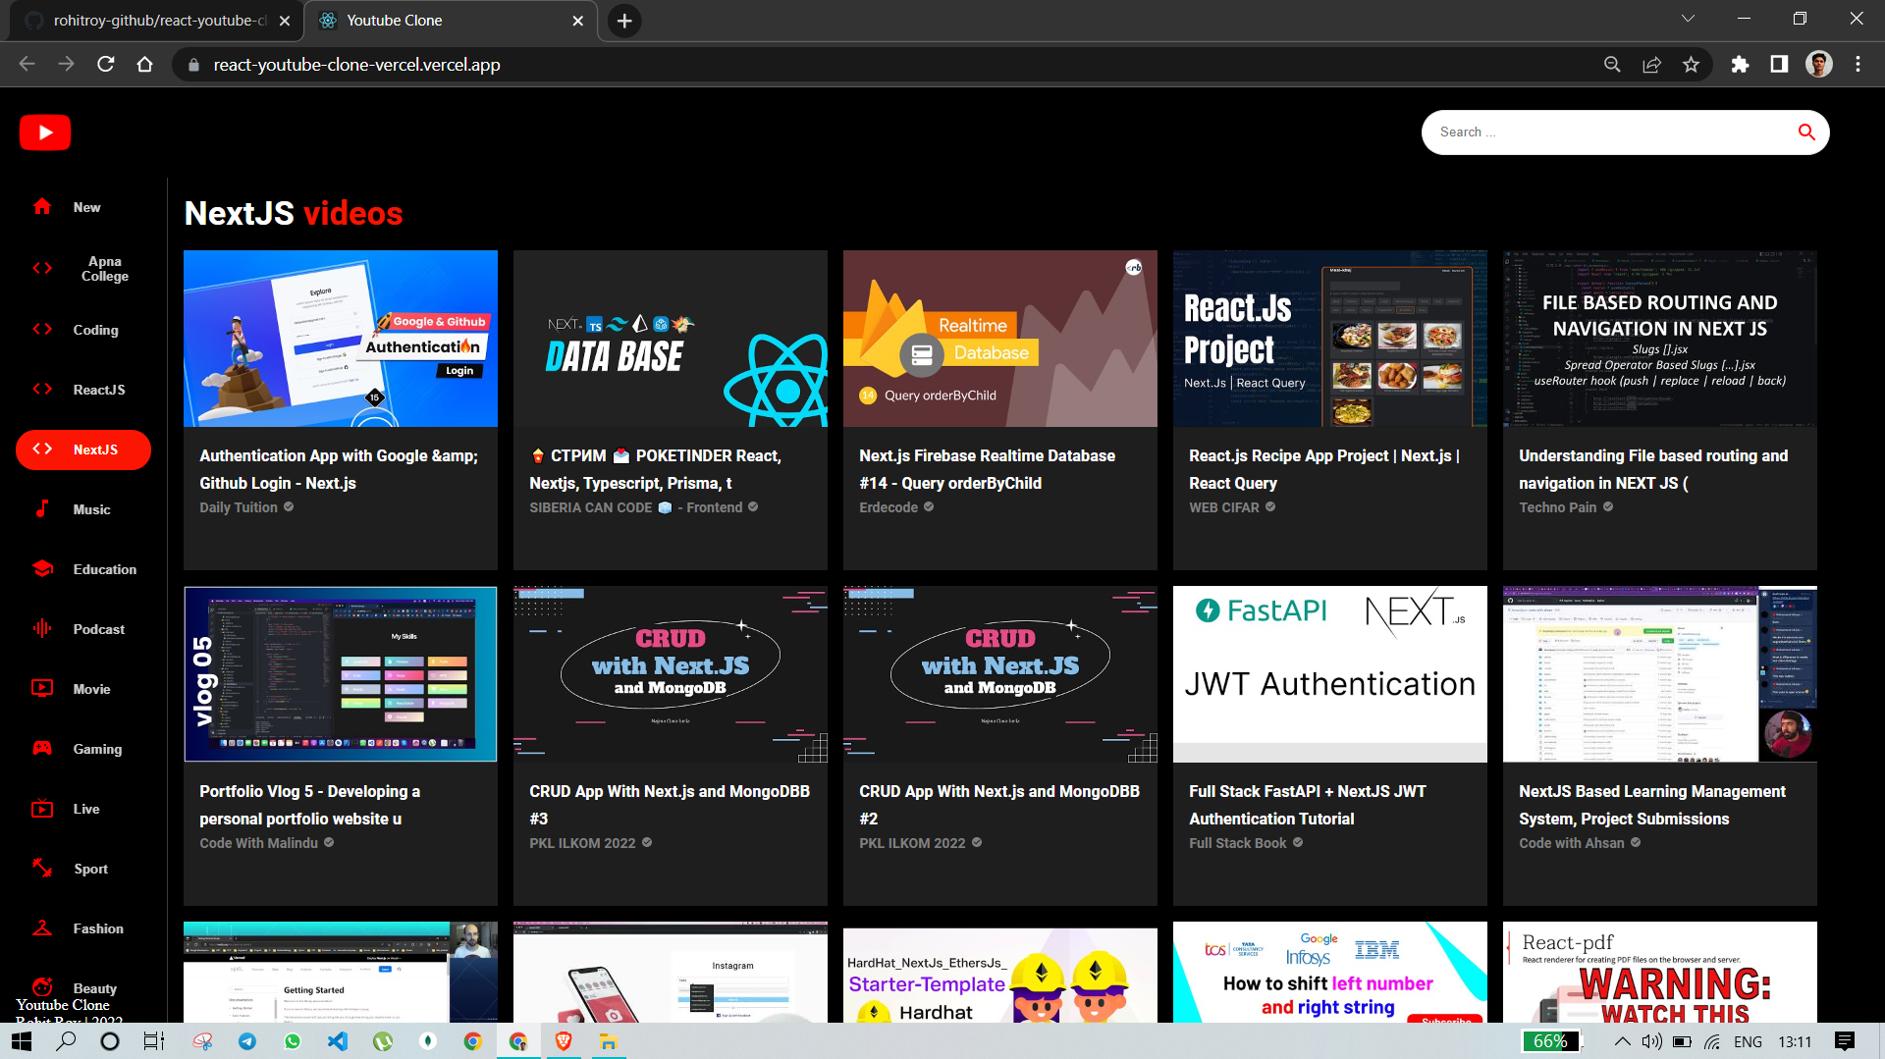Image resolution: width=1885 pixels, height=1059 pixels.
Task: Open the Windows Start menu
Action: coord(21,1041)
